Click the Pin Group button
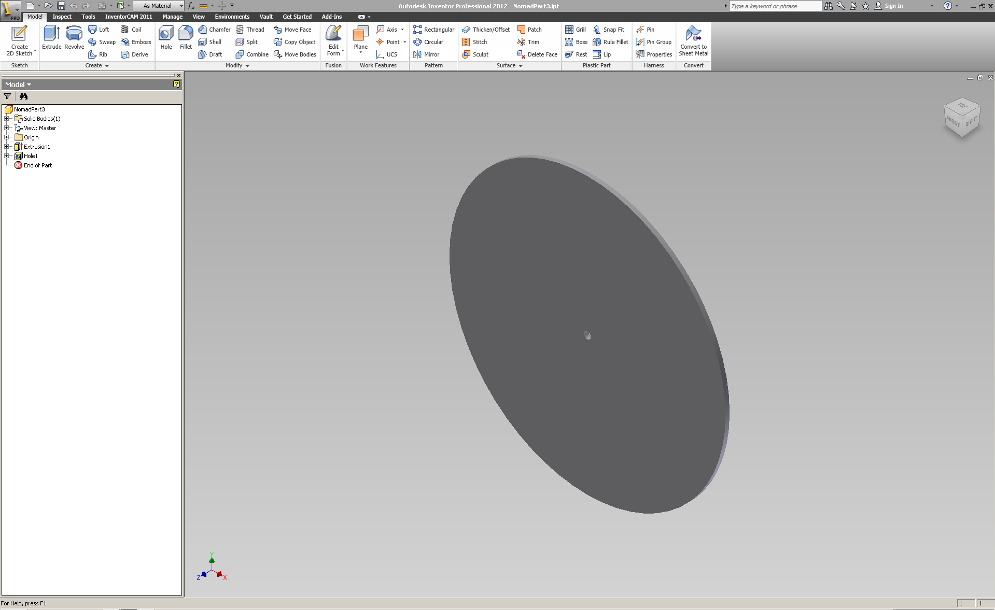The image size is (995, 610). pos(653,42)
